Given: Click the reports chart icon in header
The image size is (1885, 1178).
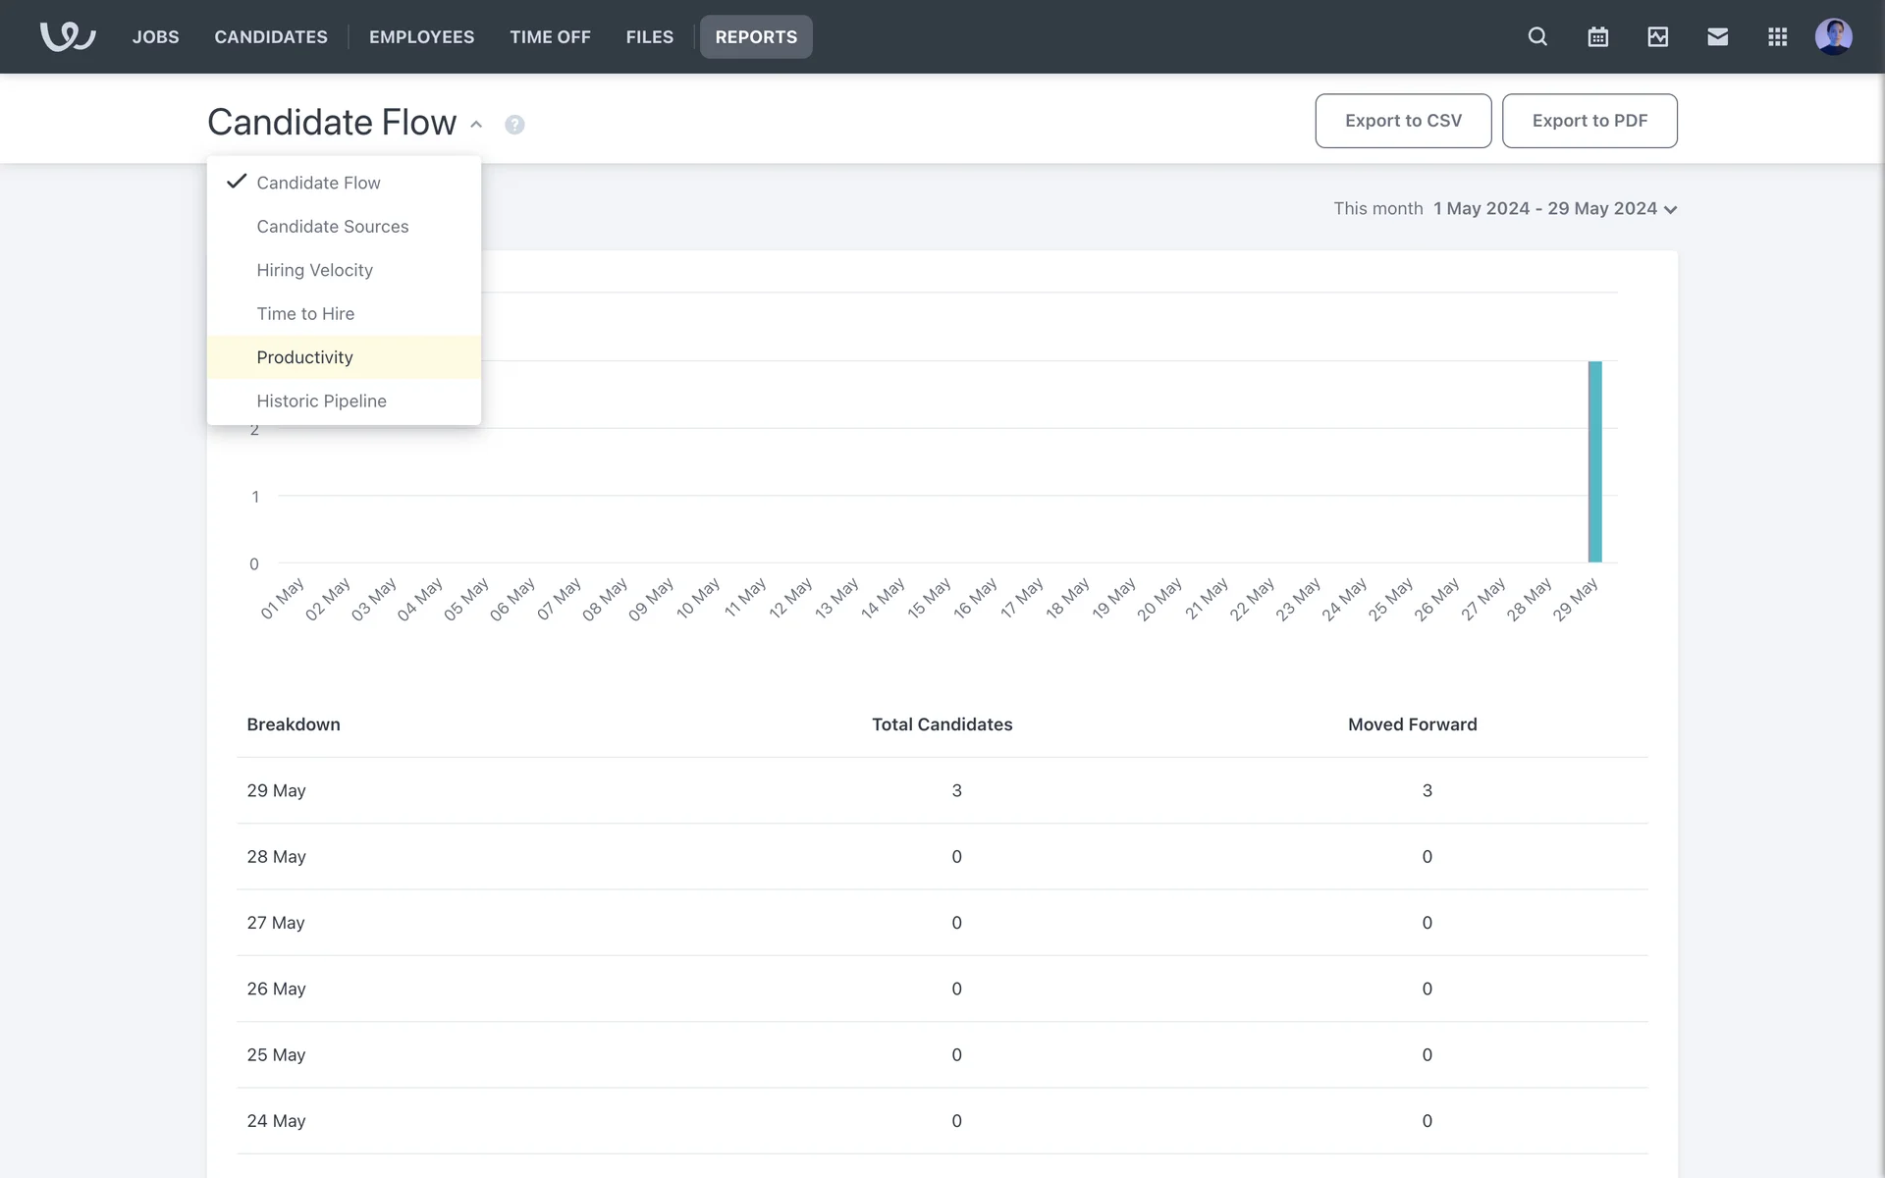Looking at the screenshot, I should pos(1657,36).
